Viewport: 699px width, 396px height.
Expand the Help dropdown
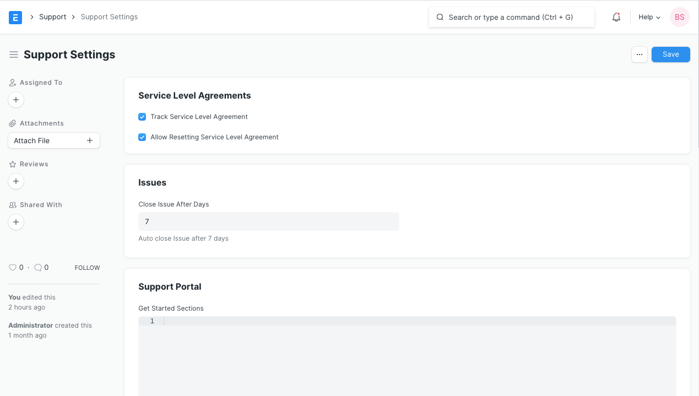point(649,17)
